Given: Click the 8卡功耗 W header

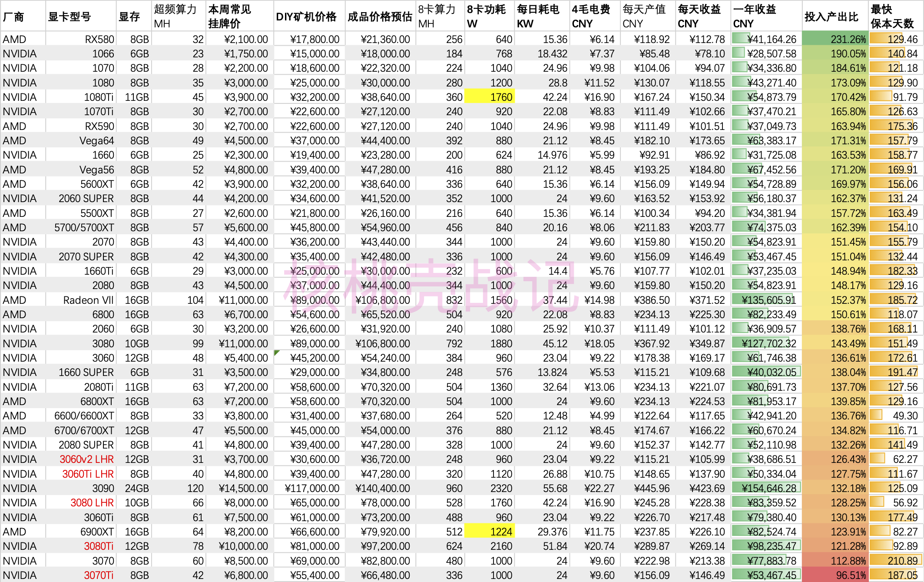Looking at the screenshot, I should pyautogui.click(x=490, y=16).
